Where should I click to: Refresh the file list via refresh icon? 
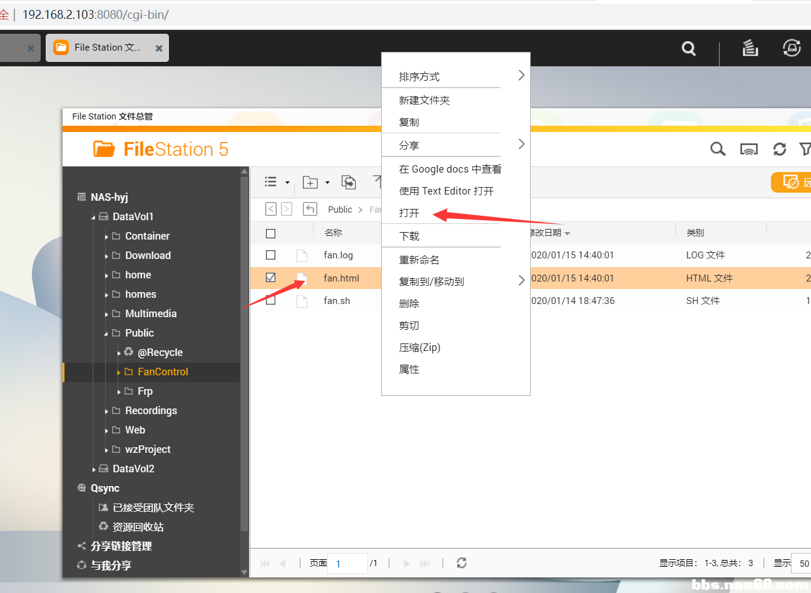click(x=779, y=149)
